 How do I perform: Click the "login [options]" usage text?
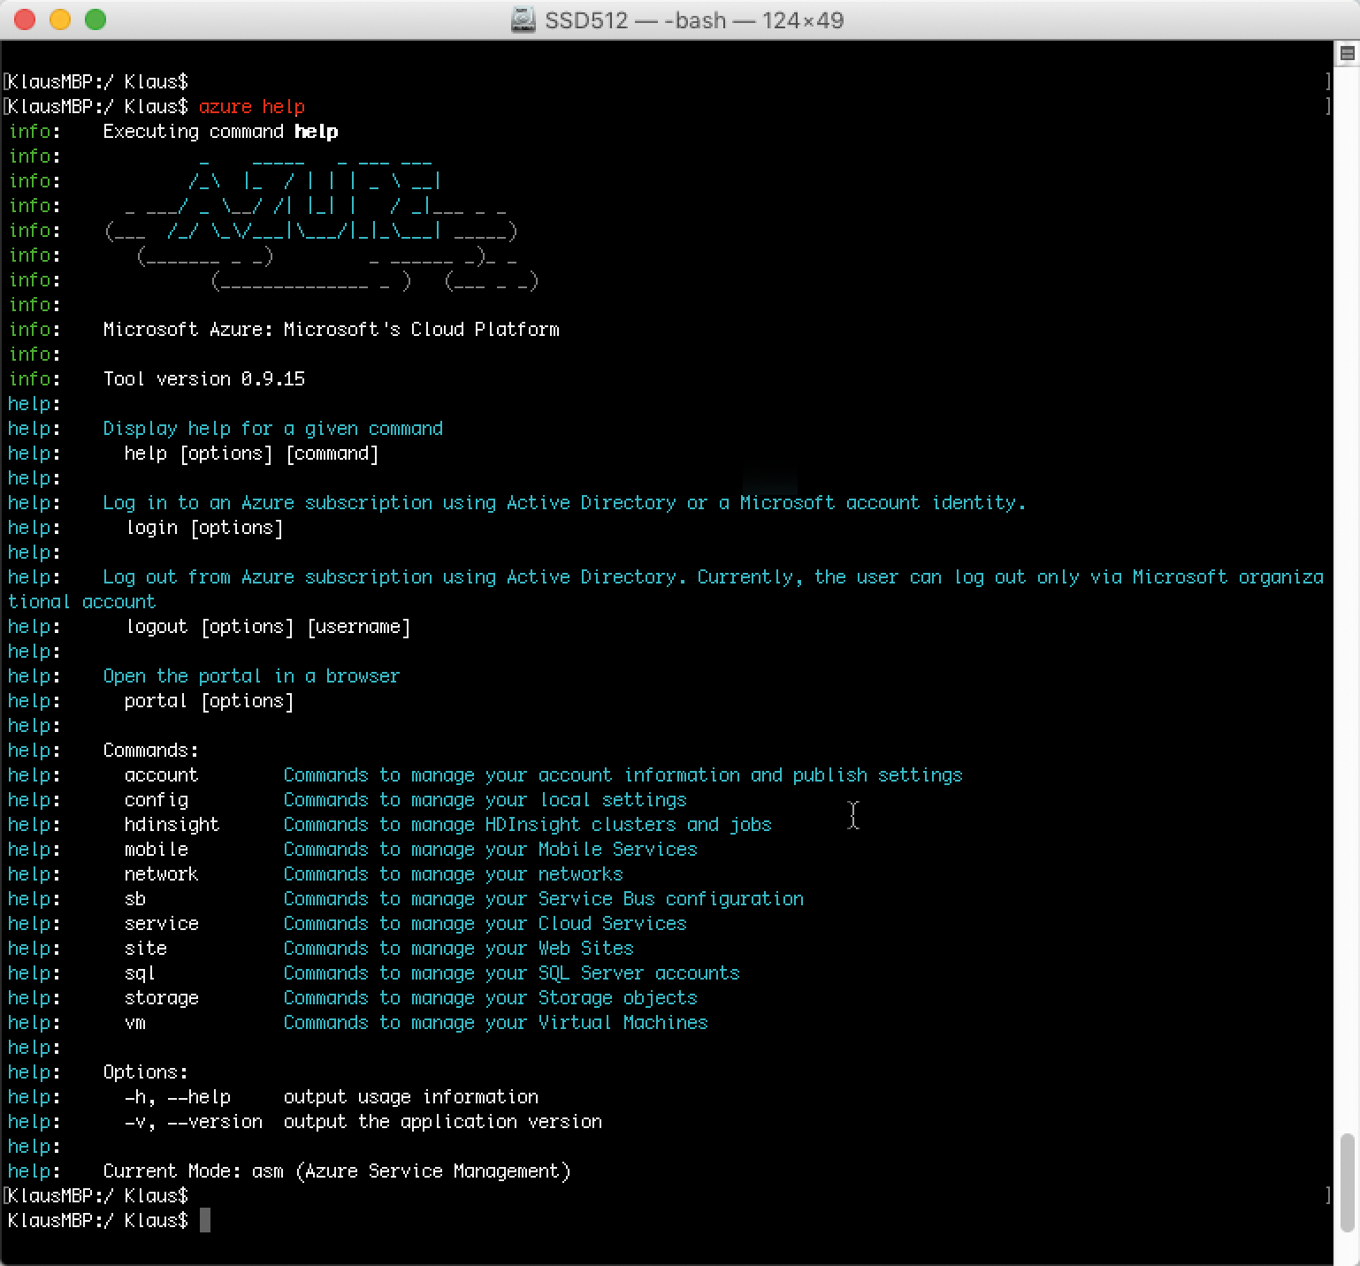coord(203,528)
